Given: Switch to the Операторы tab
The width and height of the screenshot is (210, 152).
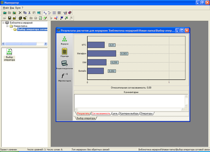Looking at the screenshot, I should (146, 113).
